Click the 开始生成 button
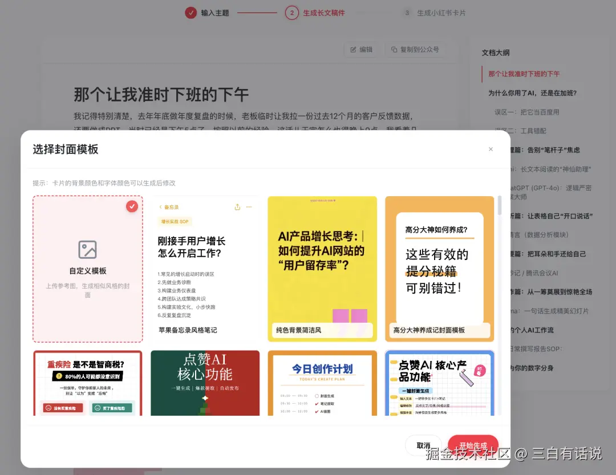Screen dimensions: 616x475 [x=473, y=446]
